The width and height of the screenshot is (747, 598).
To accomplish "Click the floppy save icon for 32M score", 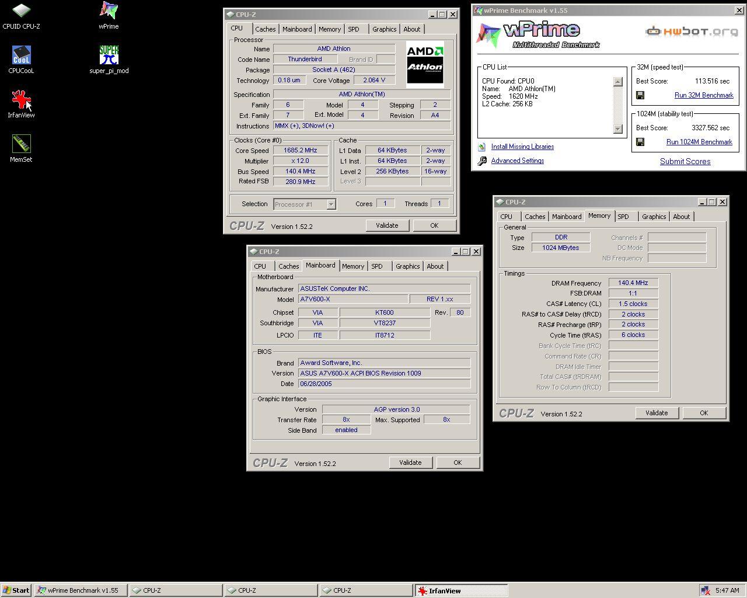I will coord(640,95).
